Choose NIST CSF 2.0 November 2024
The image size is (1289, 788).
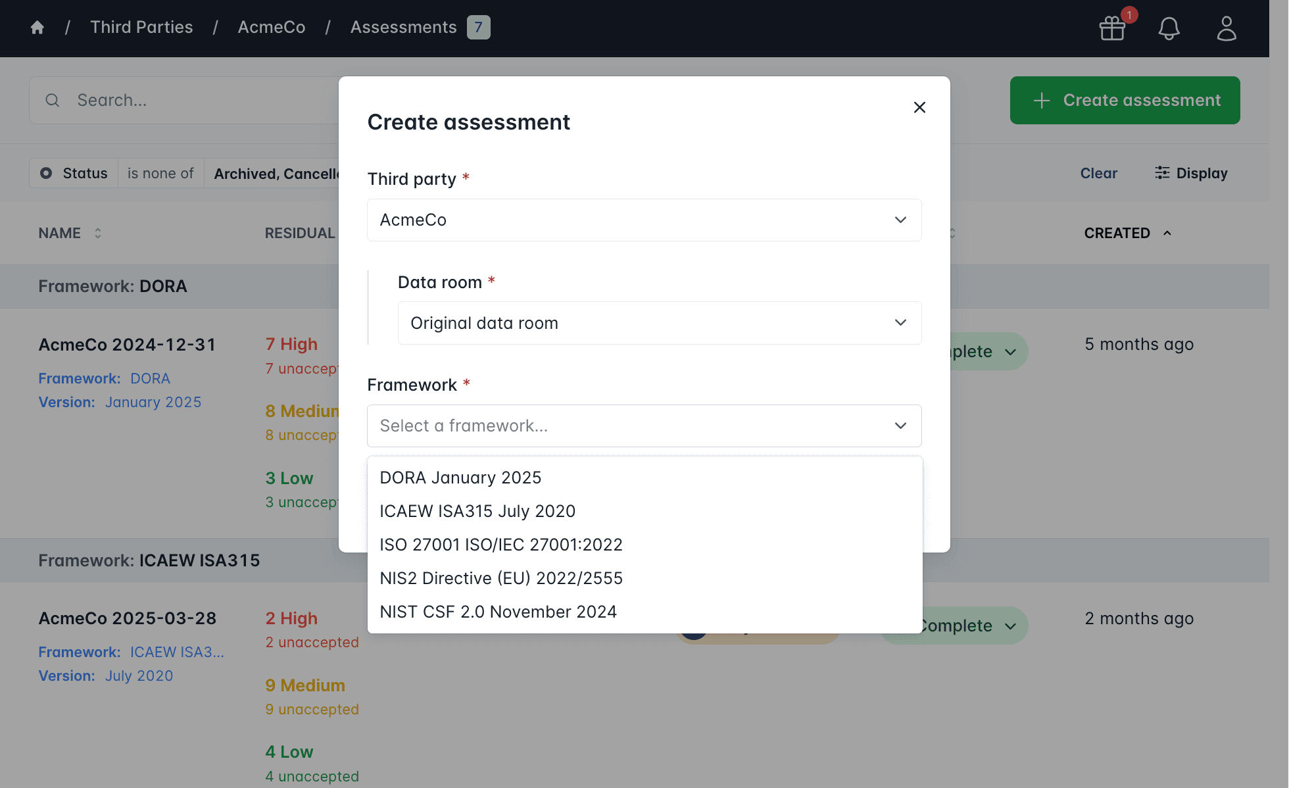[498, 612]
